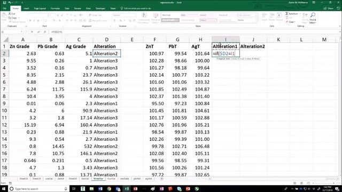Select row header 10
Screen dimensions: 342x192
tap(4, 110)
